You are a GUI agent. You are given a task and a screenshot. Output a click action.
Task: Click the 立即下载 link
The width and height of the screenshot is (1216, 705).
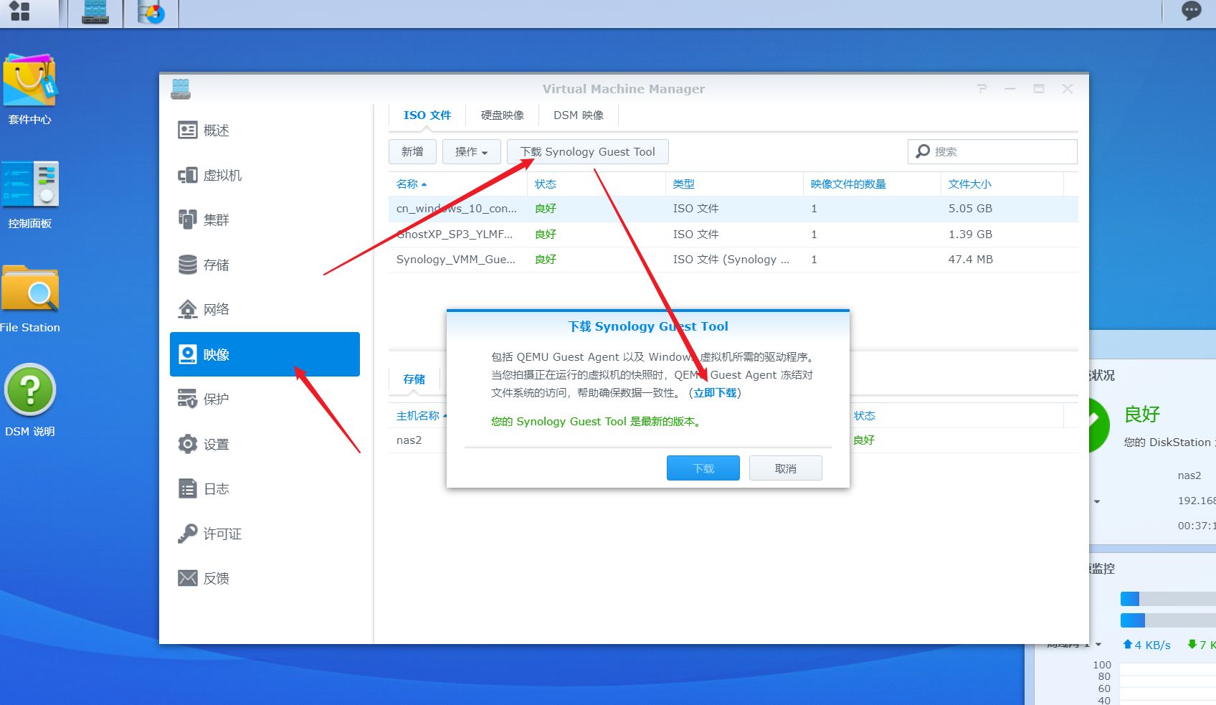[716, 393]
